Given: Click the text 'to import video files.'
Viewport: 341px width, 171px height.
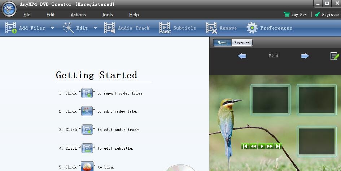Looking at the screenshot, I should [120, 93].
